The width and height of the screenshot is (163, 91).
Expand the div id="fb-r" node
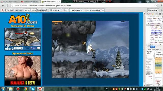150,37
